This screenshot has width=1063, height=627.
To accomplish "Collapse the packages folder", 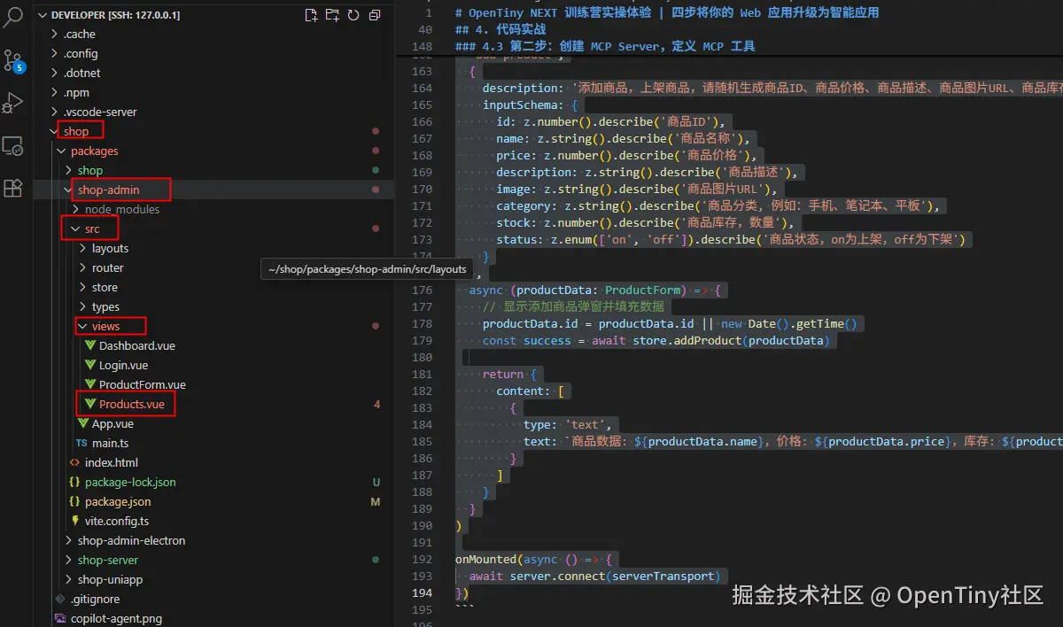I will pos(62,151).
